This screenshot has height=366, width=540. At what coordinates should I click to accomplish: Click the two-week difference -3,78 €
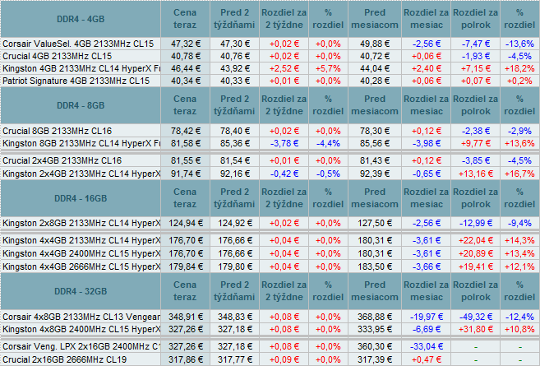284,143
